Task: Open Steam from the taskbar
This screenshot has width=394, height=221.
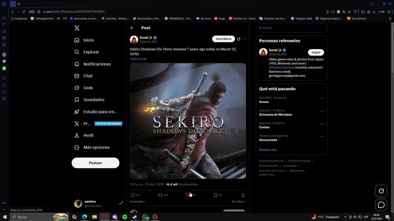Action: tap(135, 217)
